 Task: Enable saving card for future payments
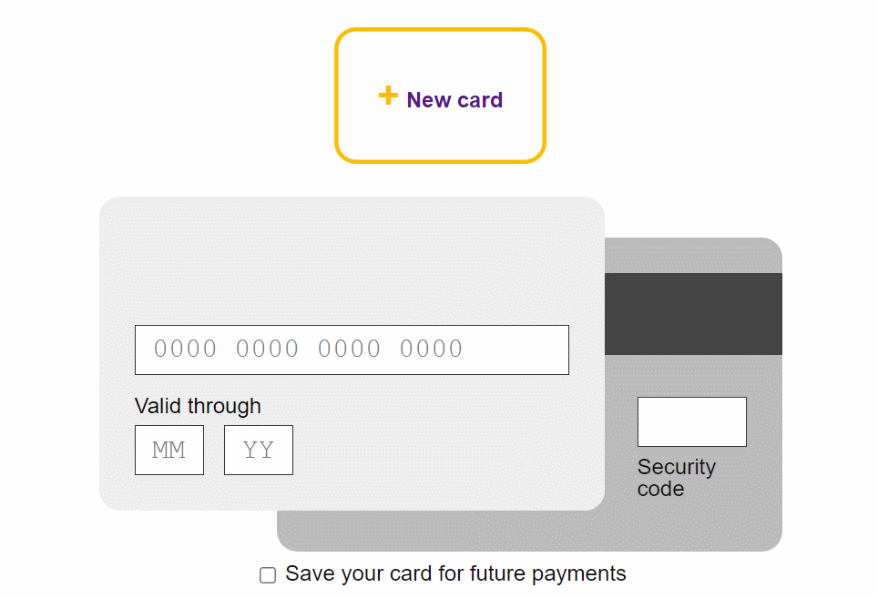267,574
